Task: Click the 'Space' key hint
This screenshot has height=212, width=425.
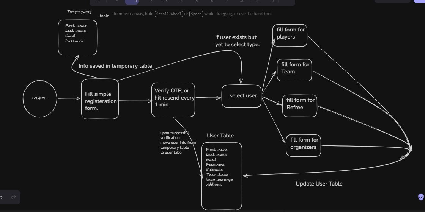Action: tap(196, 14)
